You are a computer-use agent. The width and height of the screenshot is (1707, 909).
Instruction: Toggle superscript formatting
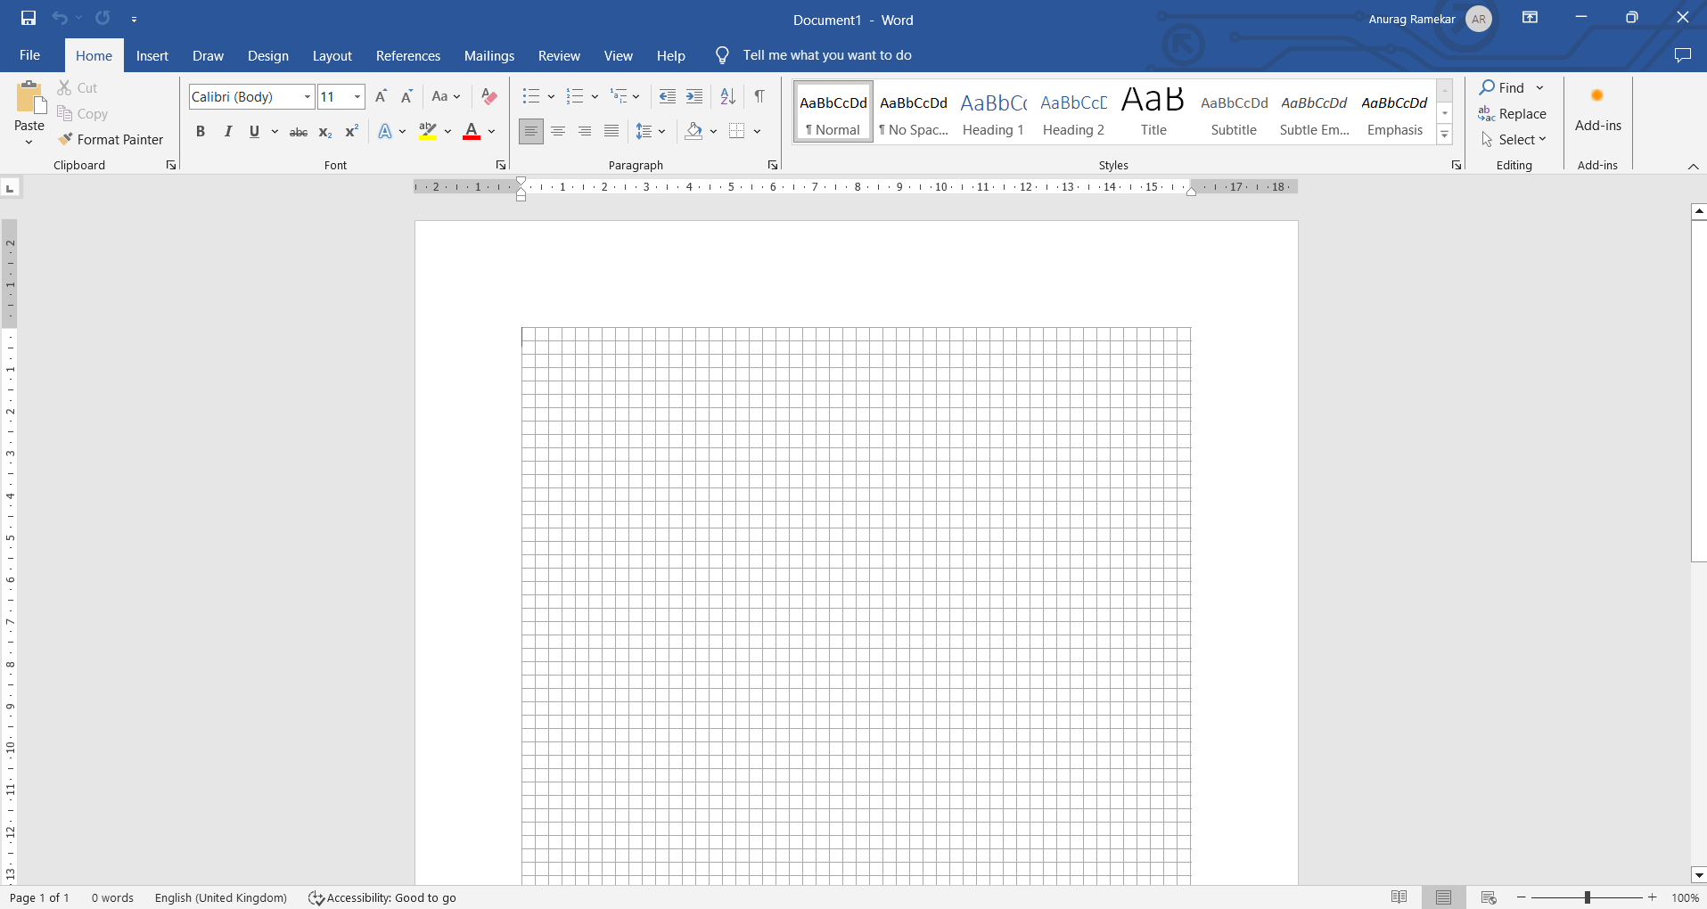click(352, 132)
